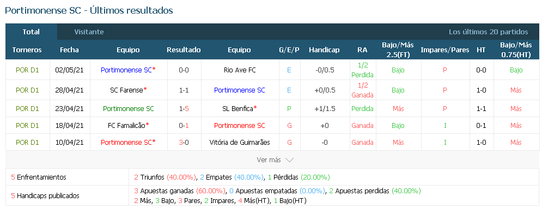
Task: Open POR D1 tournament on 10/04/21 row
Action: [27, 143]
